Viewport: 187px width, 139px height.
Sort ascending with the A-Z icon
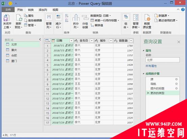[67, 15]
